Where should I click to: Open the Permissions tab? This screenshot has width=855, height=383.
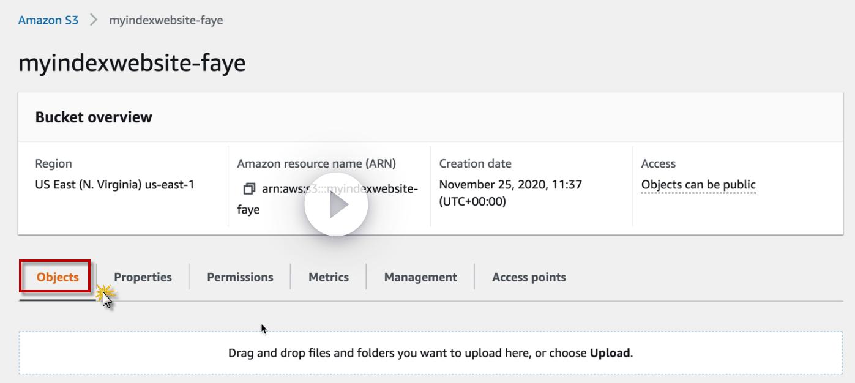[x=240, y=277]
